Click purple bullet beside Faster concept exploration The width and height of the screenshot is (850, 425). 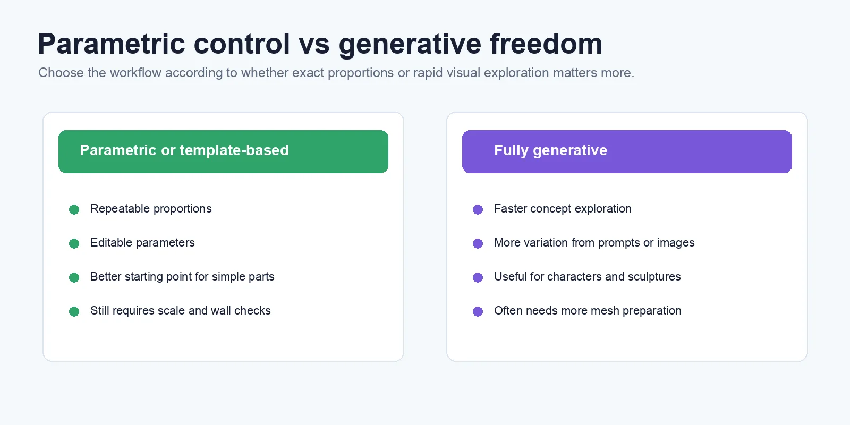[478, 209]
